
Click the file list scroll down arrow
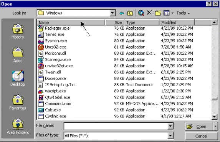click(214, 117)
